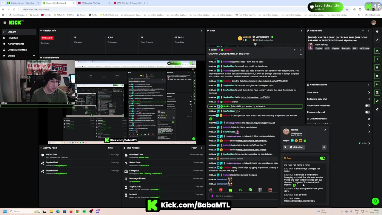Click the lightning bolt icon in right rail

click(377, 59)
